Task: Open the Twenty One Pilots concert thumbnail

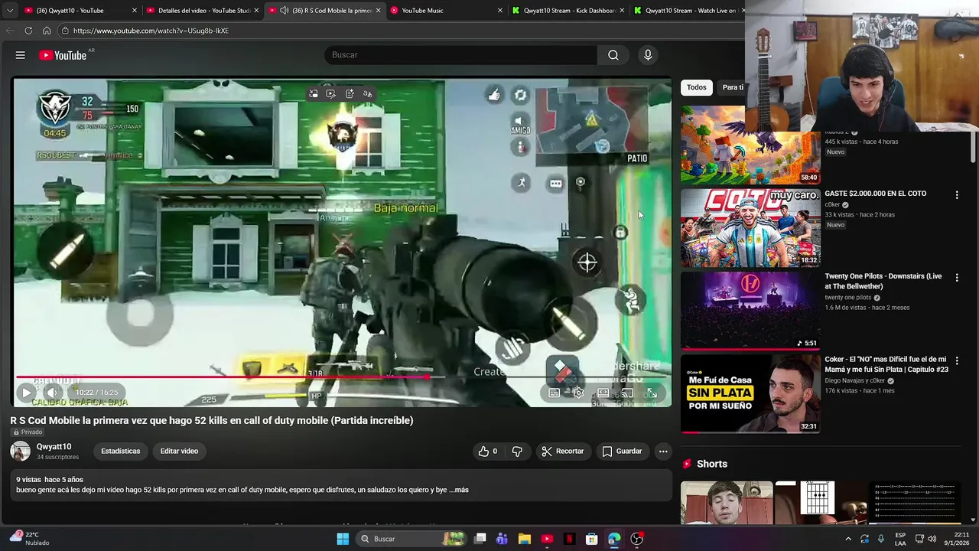Action: click(750, 311)
